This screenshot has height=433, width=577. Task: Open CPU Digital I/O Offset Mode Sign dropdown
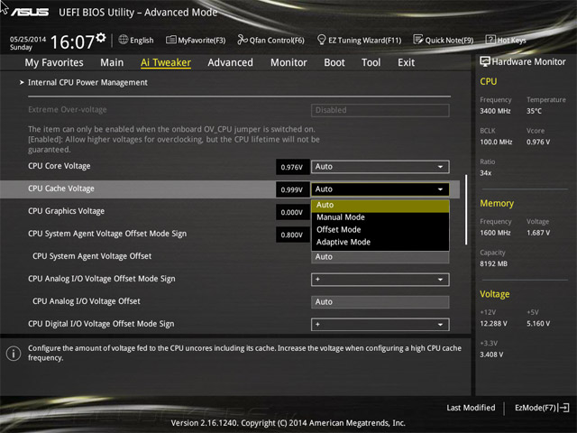(x=380, y=325)
